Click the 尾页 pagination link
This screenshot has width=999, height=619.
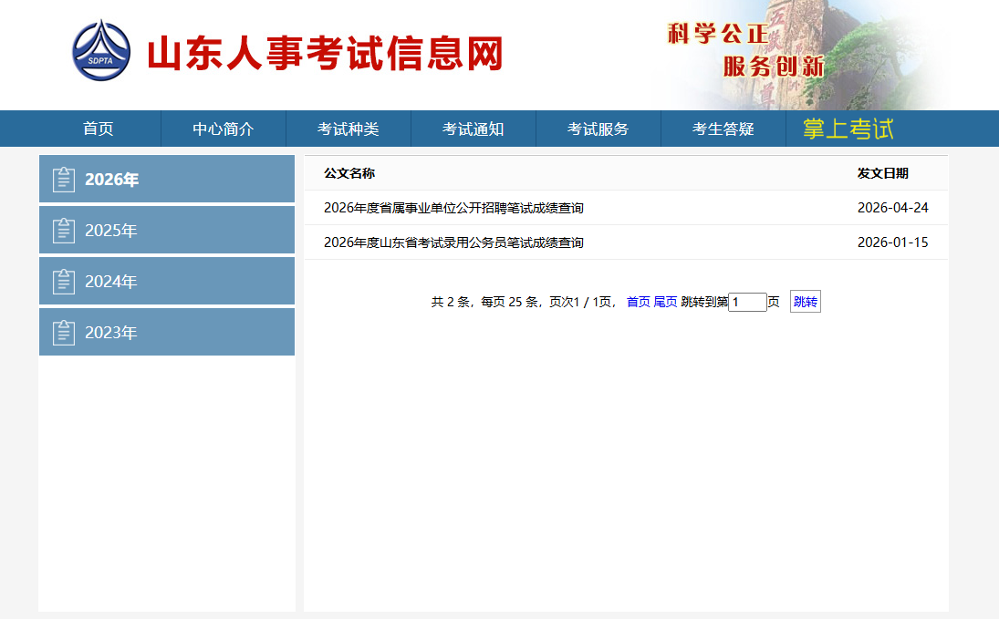[665, 303]
